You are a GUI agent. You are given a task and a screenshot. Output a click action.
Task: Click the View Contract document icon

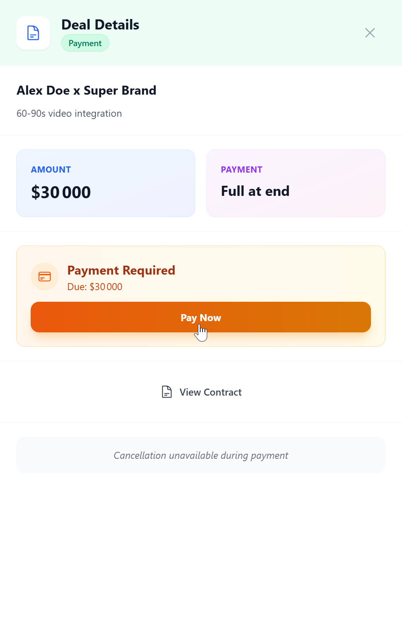tap(167, 392)
